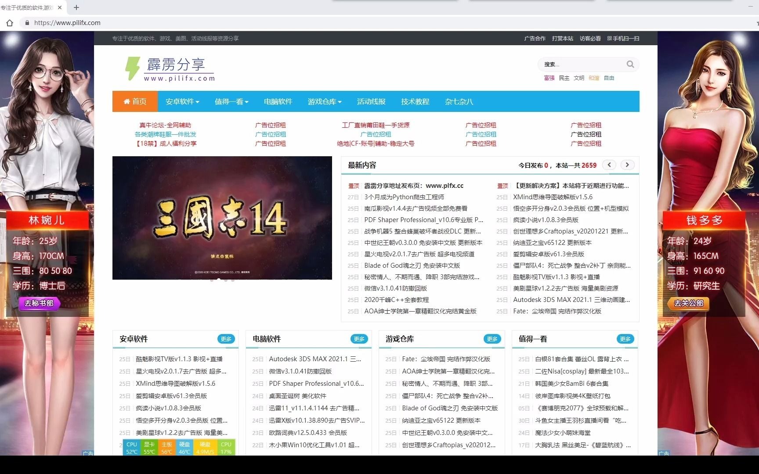This screenshot has height=474, width=759.
Task: Open 酷魅影视TV版v1.1.3 in 安卓软件 panel
Action: [179, 359]
